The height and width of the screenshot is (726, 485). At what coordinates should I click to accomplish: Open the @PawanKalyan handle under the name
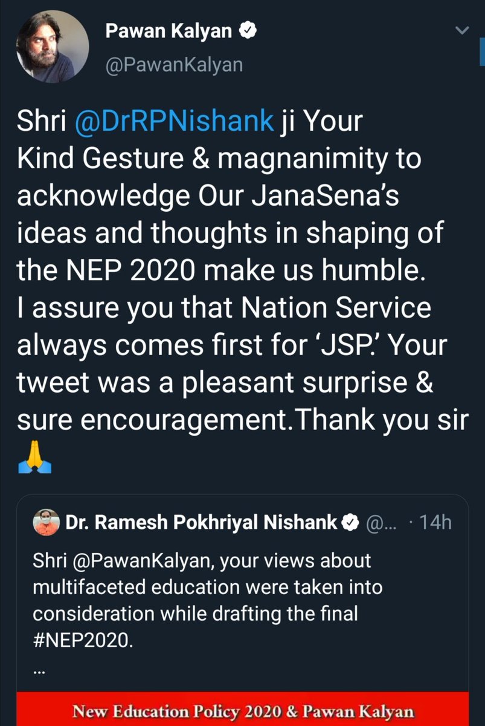click(174, 64)
